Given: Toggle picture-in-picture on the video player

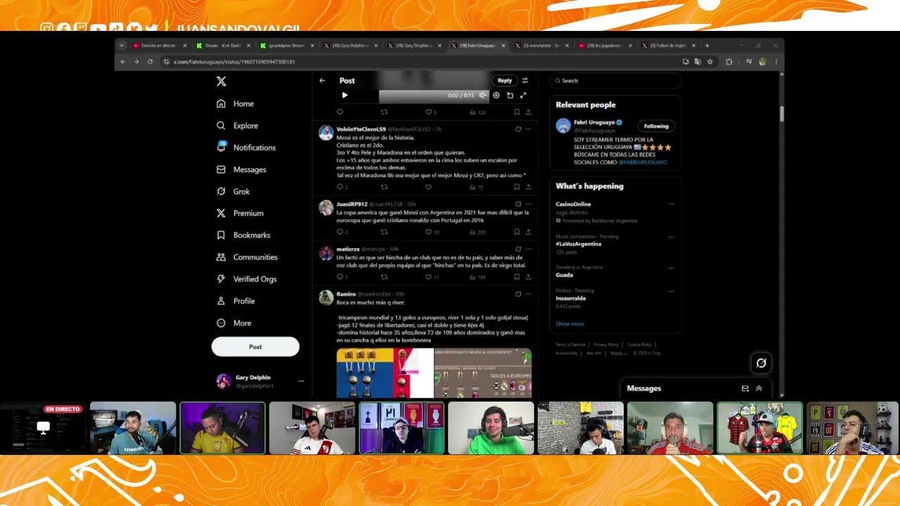Looking at the screenshot, I should [510, 95].
